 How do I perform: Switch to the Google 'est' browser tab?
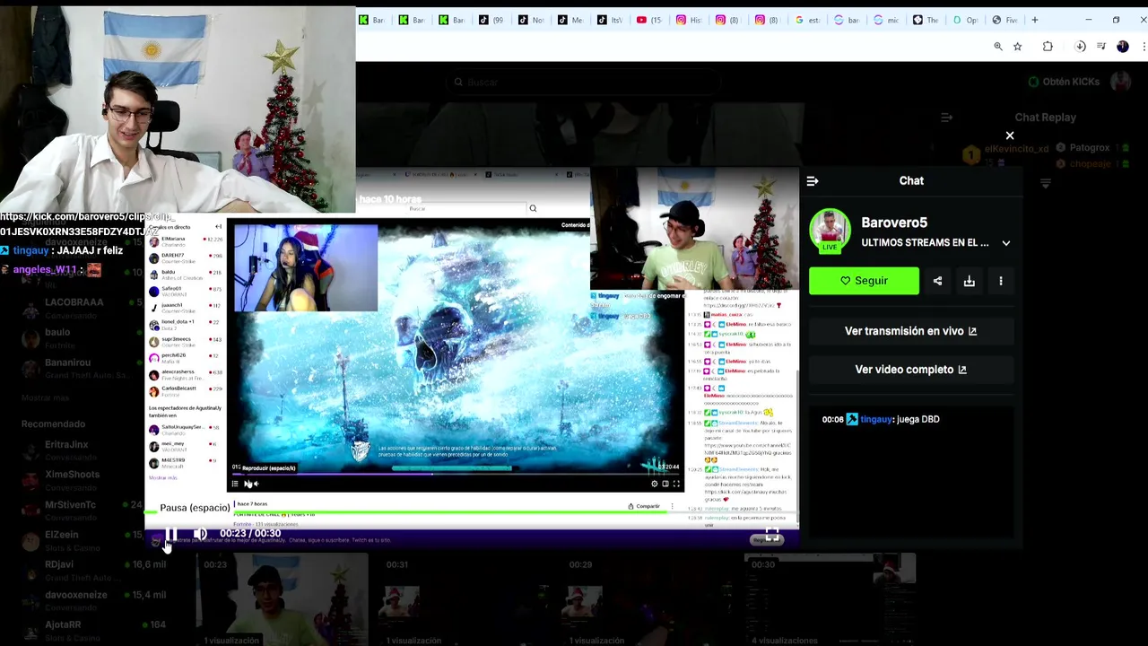(808, 20)
